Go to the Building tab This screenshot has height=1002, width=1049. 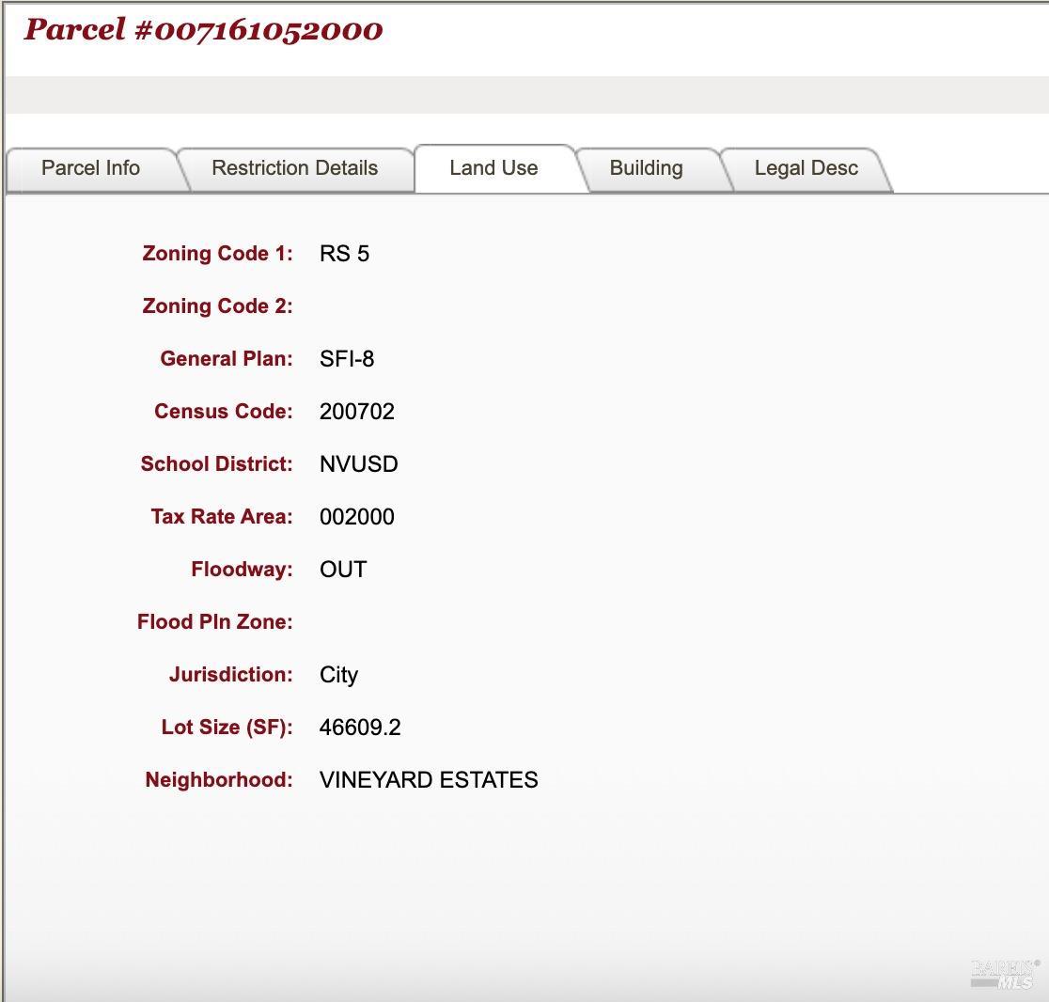pyautogui.click(x=646, y=168)
